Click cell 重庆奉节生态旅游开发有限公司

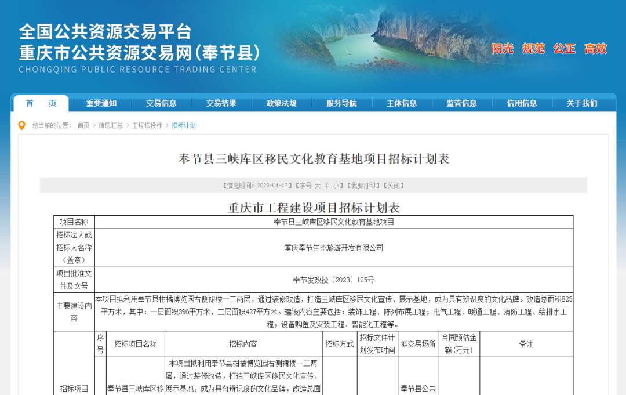[x=334, y=248]
